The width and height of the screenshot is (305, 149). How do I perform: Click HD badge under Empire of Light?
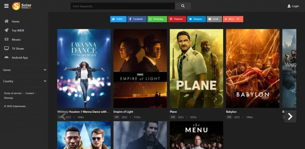tap(116, 117)
